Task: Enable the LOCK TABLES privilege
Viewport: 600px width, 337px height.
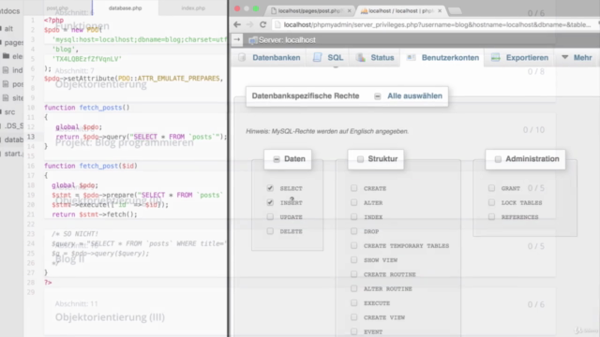Action: coord(491,202)
